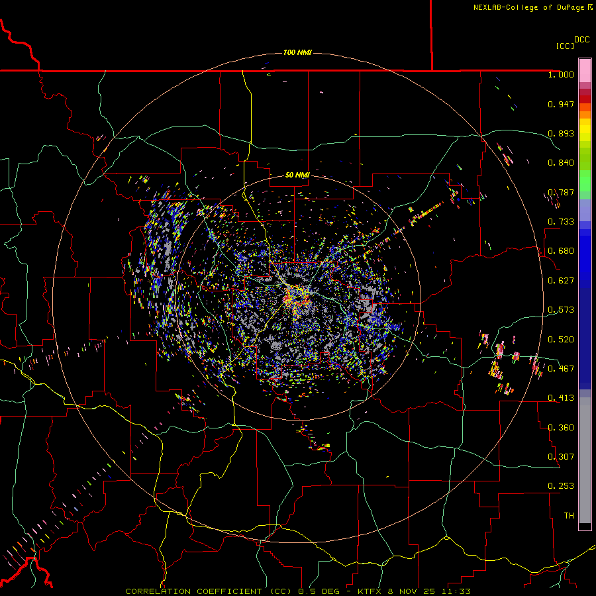596x596 pixels.
Task: Select the 50 NMI range ring label
Action: pyautogui.click(x=297, y=175)
